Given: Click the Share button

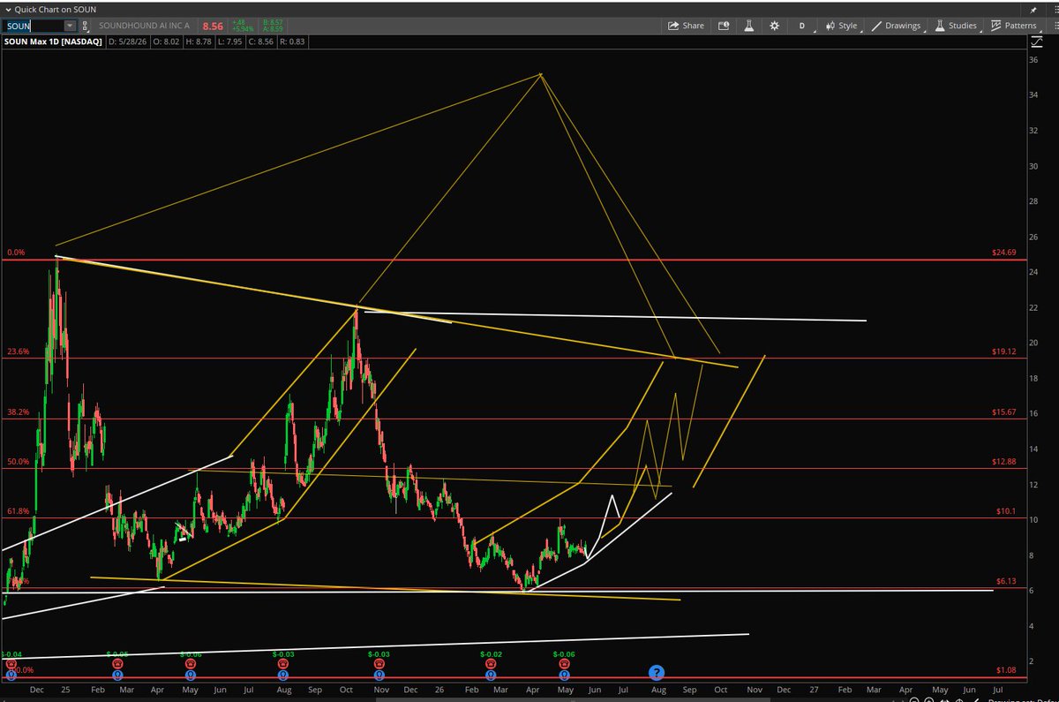Looking at the screenshot, I should [686, 26].
